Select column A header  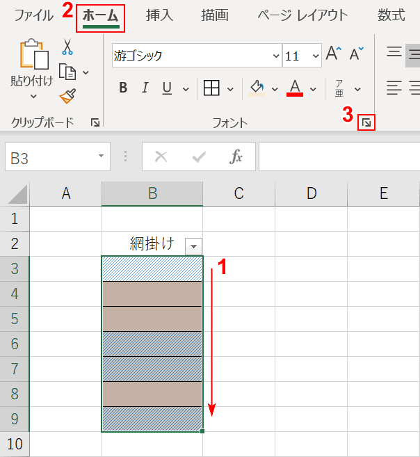click(x=66, y=193)
